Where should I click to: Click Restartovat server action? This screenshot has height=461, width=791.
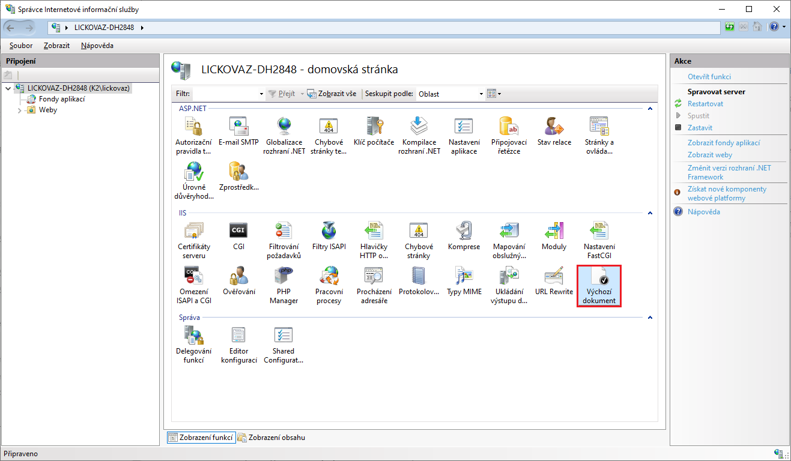tap(705, 104)
